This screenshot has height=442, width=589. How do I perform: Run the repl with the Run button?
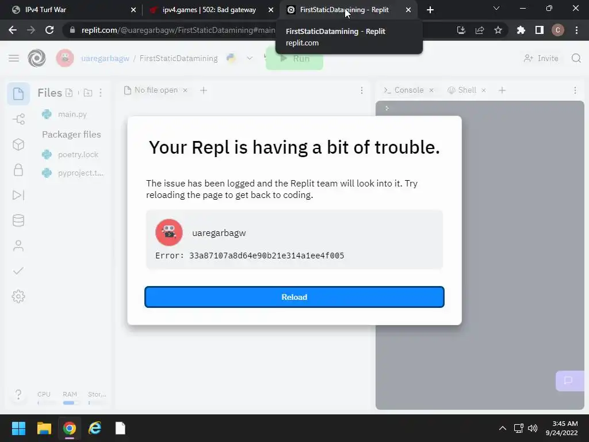(294, 58)
